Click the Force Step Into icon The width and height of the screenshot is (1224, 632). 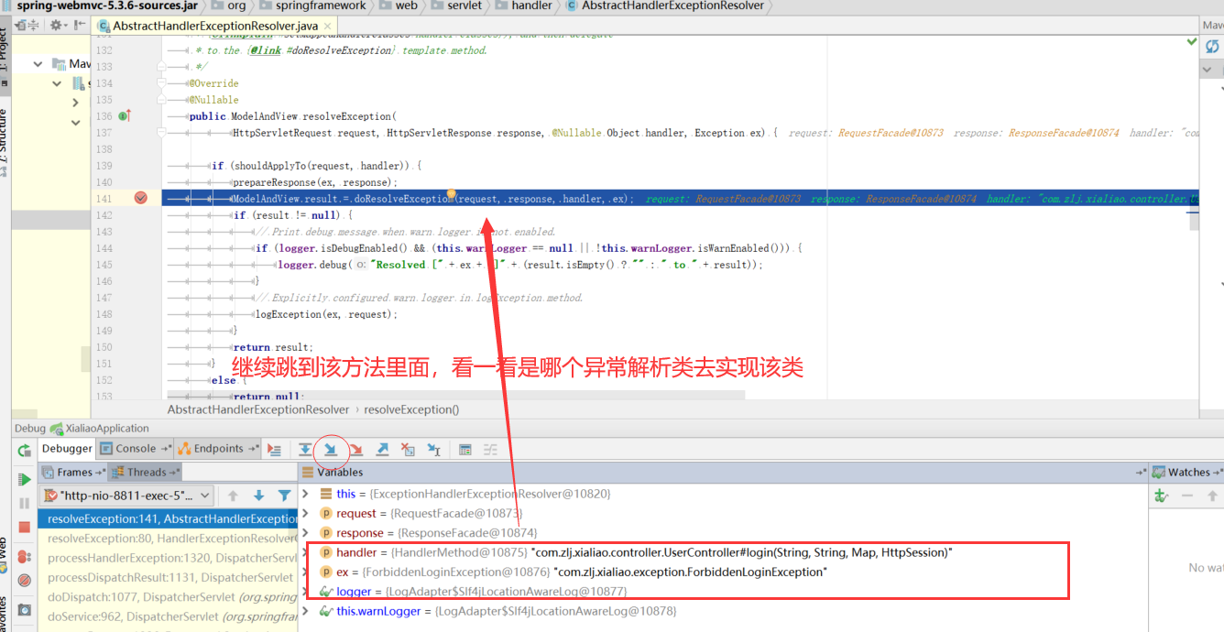click(x=356, y=449)
